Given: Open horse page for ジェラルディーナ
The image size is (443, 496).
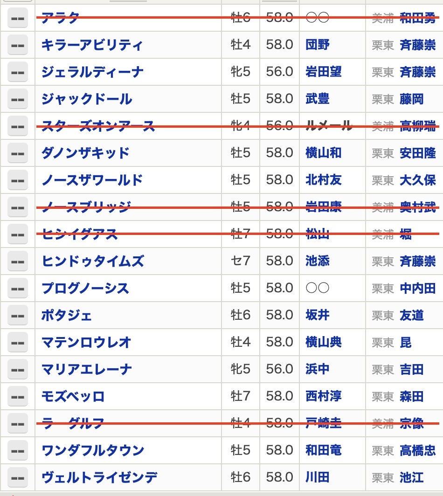Looking at the screenshot, I should (92, 72).
